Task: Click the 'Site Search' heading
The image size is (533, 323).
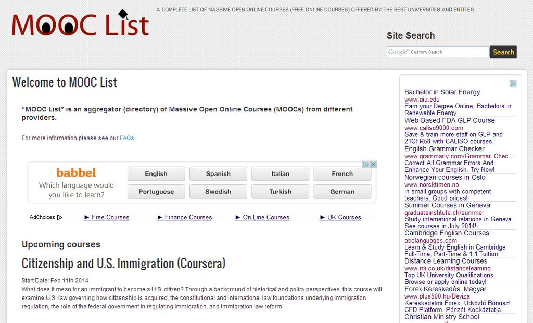Action: [411, 35]
